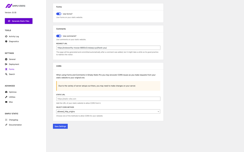Click the Search settings icon

(6, 74)
